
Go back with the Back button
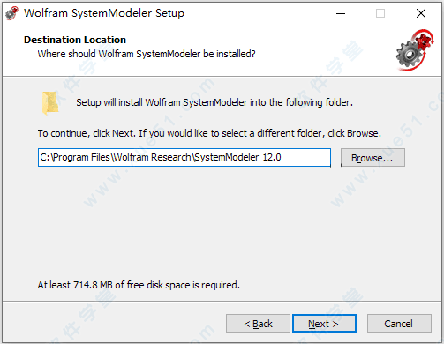coord(258,324)
